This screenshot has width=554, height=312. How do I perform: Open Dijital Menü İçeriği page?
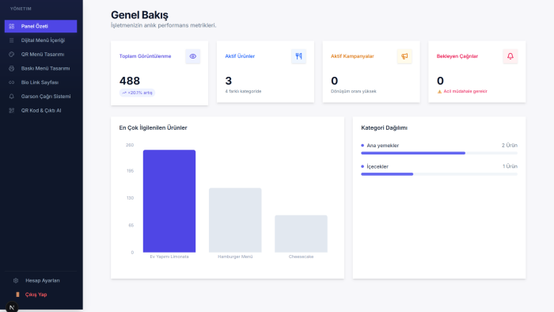pos(40,40)
